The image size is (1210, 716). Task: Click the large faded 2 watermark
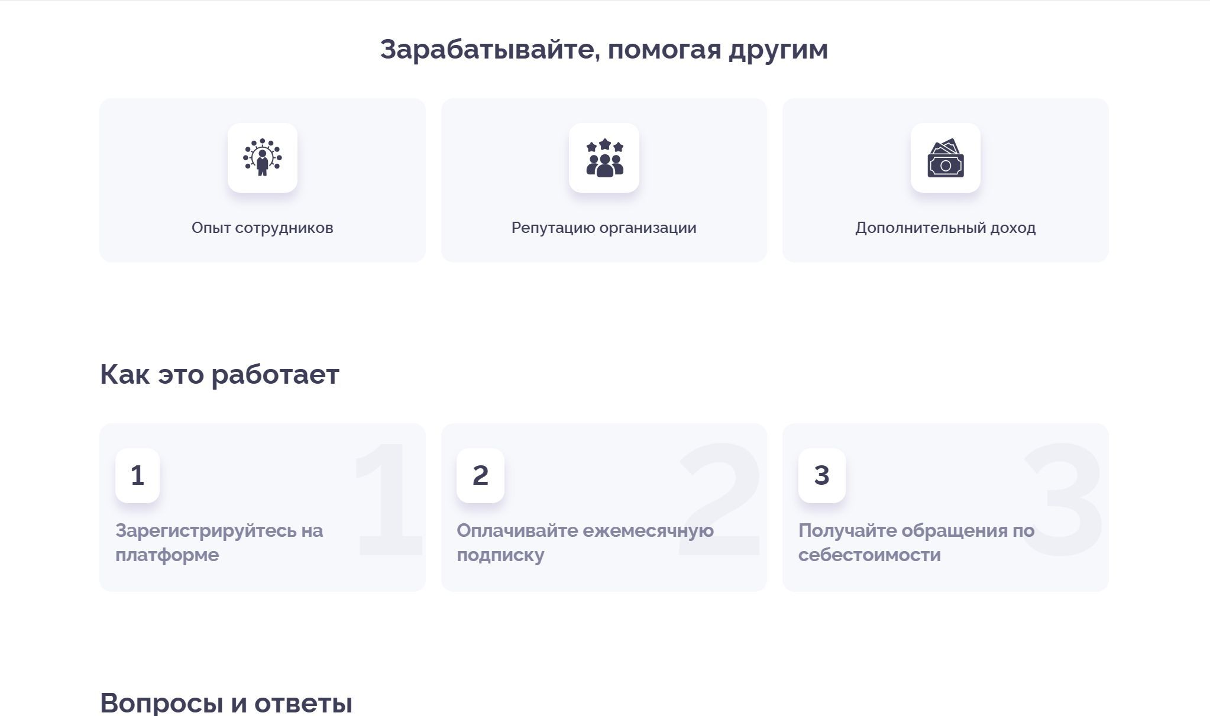[x=722, y=500]
